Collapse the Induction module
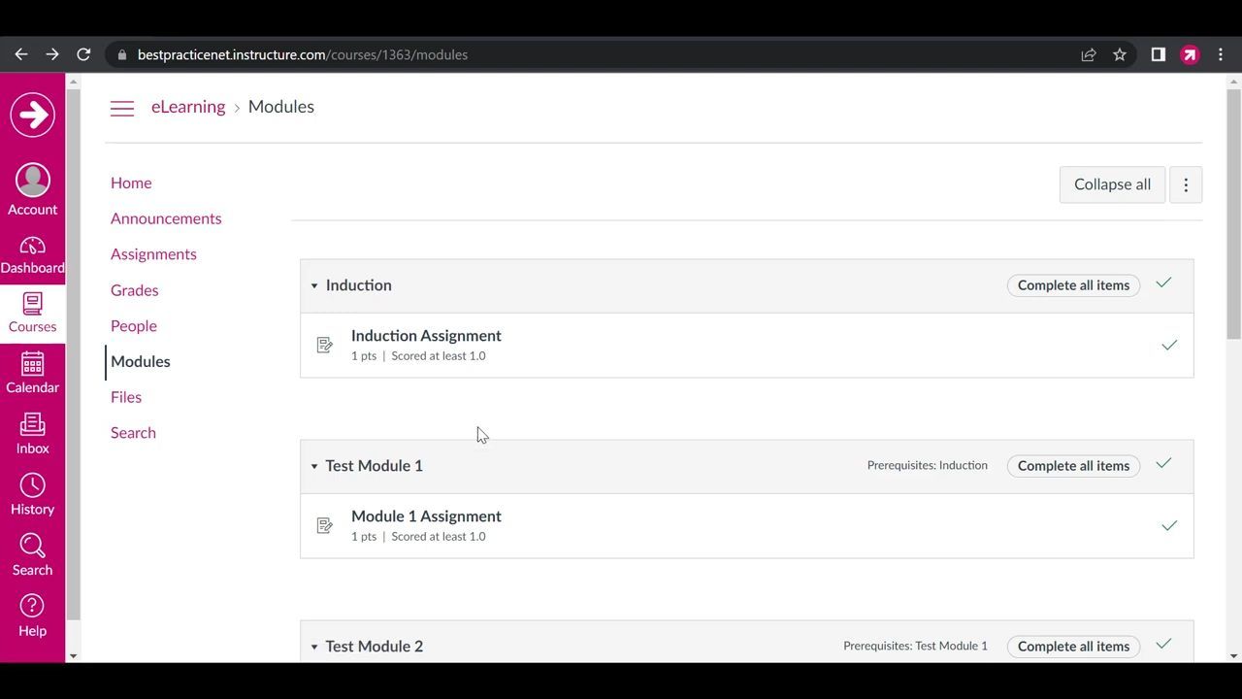The height and width of the screenshot is (699, 1242). [314, 285]
